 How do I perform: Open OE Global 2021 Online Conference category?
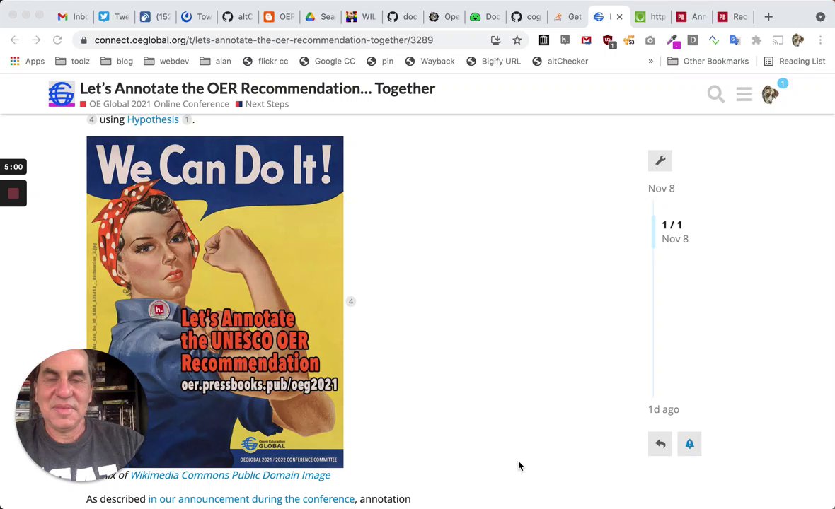154,104
